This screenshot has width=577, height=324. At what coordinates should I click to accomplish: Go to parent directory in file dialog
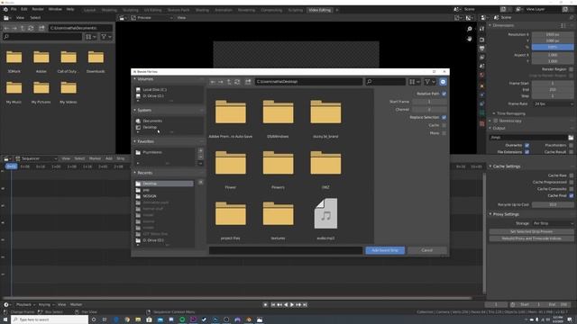(x=228, y=82)
